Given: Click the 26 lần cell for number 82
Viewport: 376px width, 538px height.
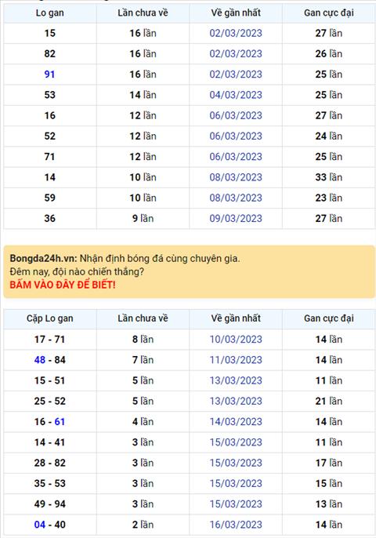Looking at the screenshot, I should (x=329, y=54).
